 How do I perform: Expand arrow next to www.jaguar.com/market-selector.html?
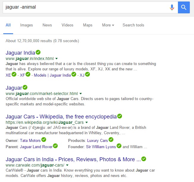coord(81,94)
